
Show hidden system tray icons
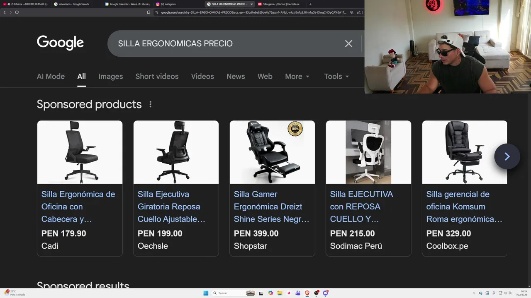tap(474, 293)
